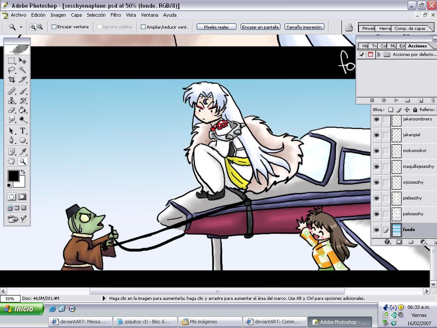Click the Píxeles reales button

pos(216,27)
